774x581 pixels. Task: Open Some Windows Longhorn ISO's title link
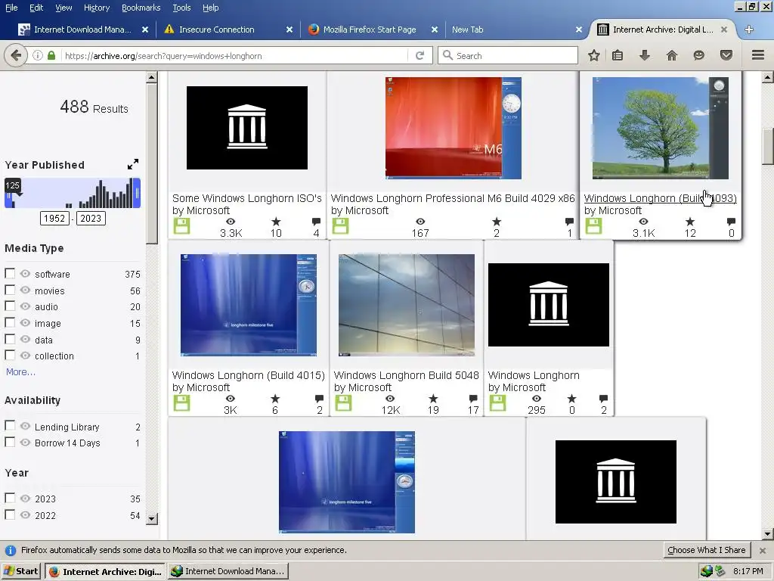(x=247, y=198)
